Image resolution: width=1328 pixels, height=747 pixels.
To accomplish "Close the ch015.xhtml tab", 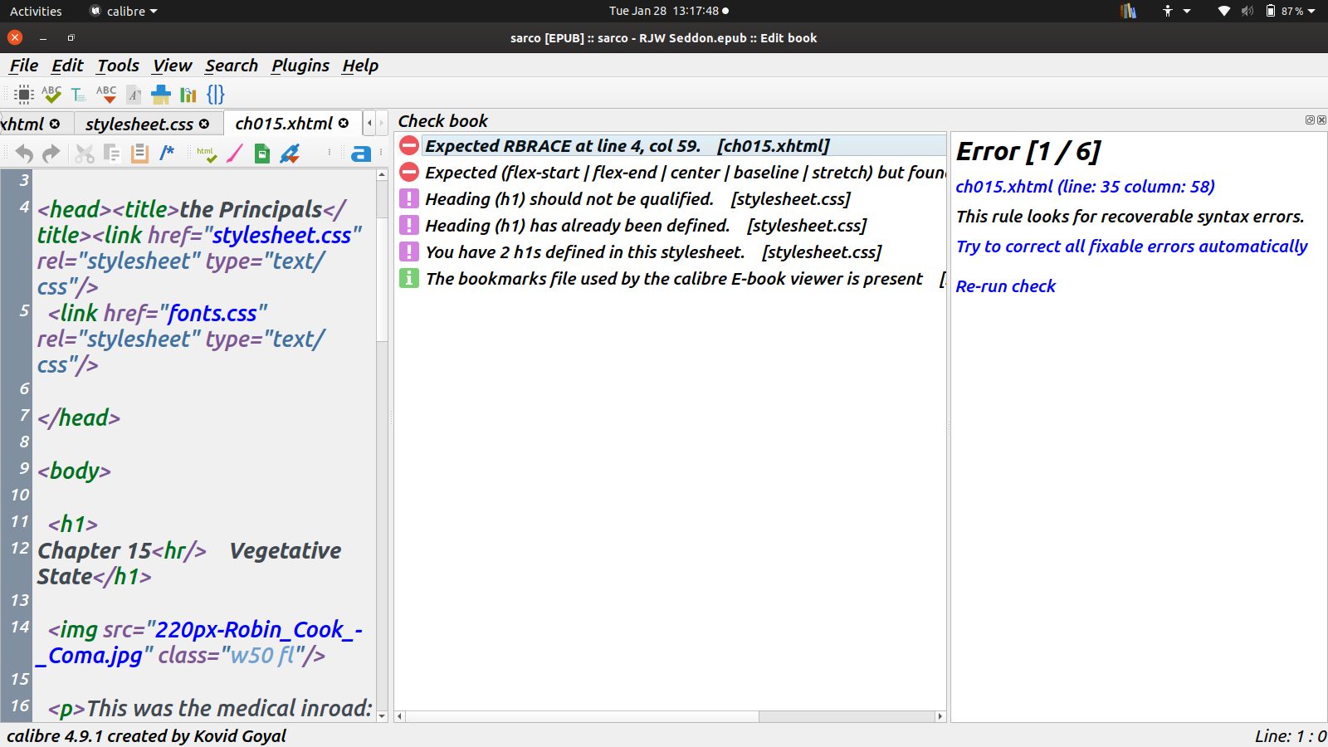I will pyautogui.click(x=344, y=124).
